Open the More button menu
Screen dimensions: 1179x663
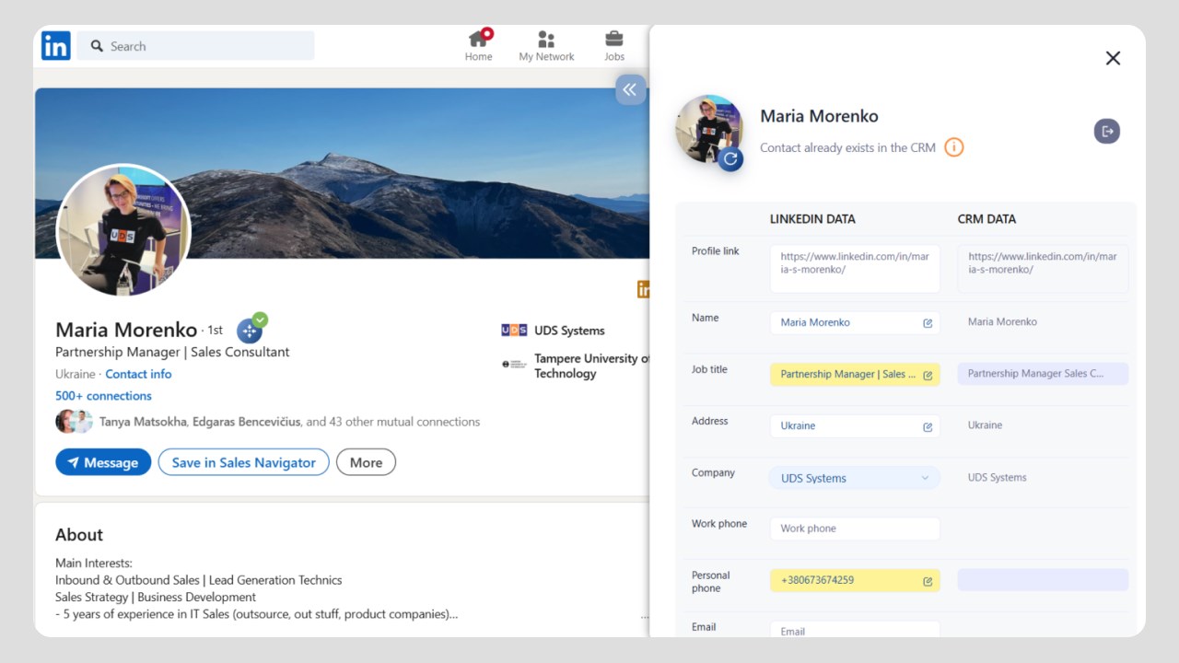click(x=366, y=462)
